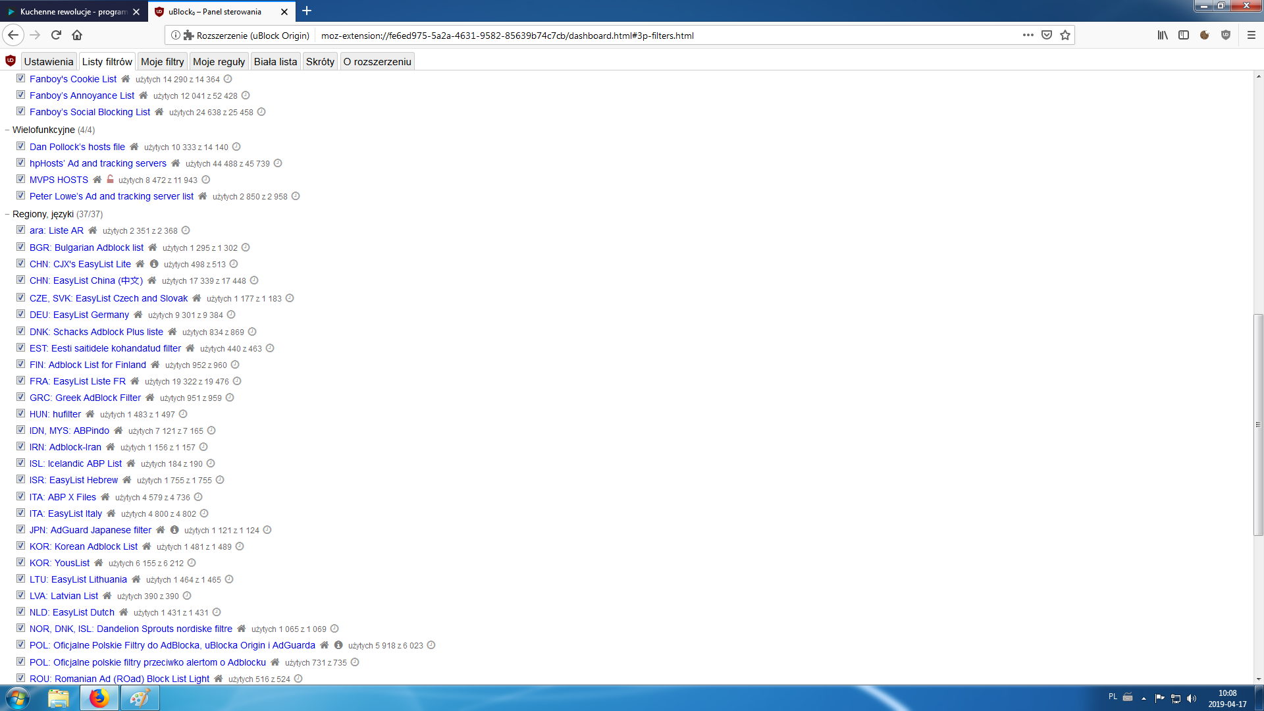This screenshot has height=711, width=1264.
Task: Open the Ustawienia tab
Action: click(x=48, y=61)
